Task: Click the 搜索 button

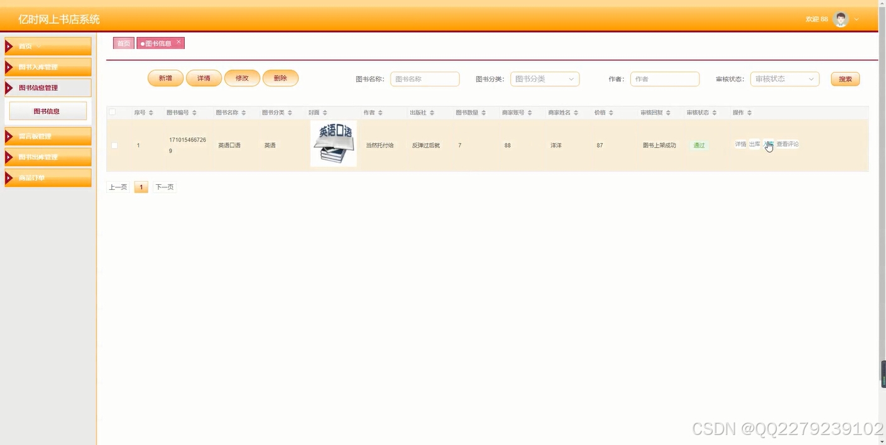Action: (x=845, y=79)
